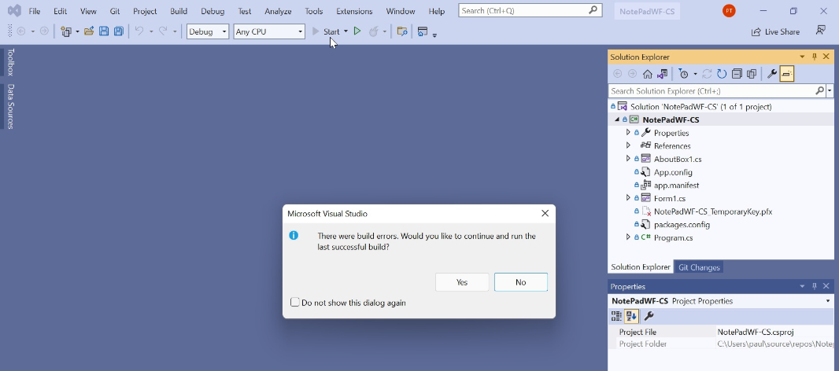
Task: Open the Feedback icon at top right
Action: click(x=821, y=31)
